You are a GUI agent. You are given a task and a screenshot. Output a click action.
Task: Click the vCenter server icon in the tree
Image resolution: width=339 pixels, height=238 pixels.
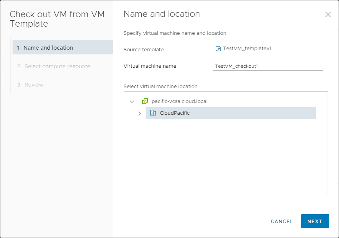click(x=145, y=101)
